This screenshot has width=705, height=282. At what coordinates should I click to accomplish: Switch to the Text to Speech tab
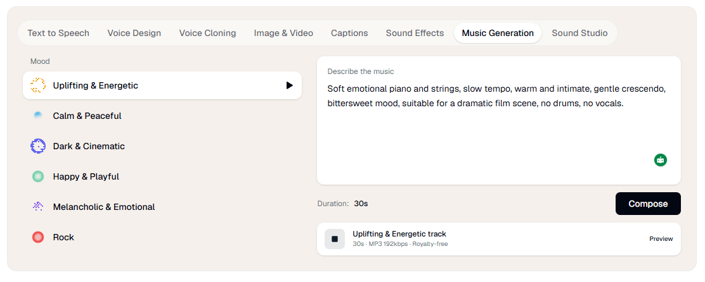[x=58, y=33]
